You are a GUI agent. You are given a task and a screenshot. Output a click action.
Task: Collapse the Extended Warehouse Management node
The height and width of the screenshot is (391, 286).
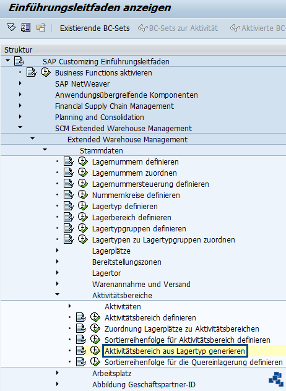[32, 139]
